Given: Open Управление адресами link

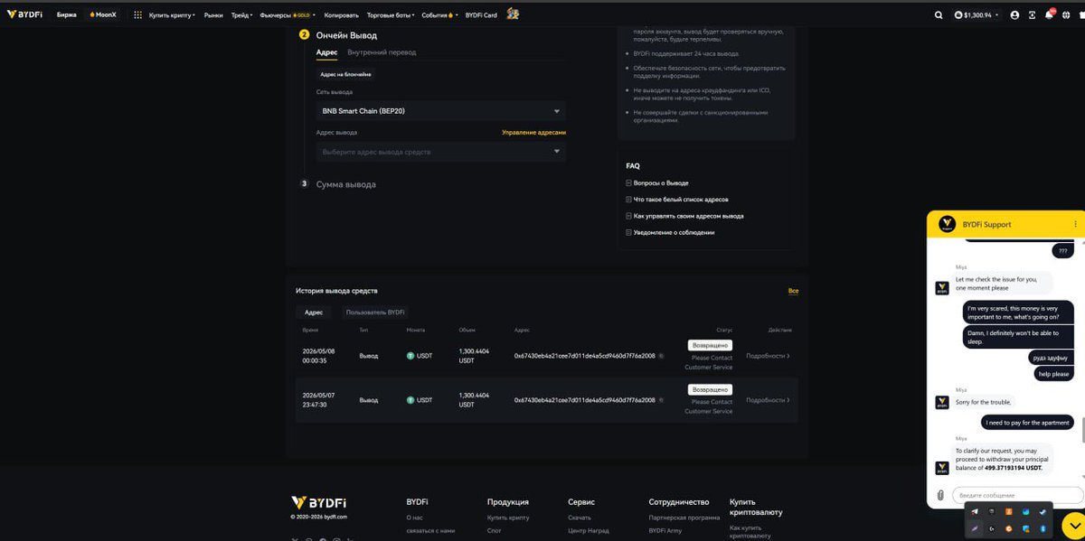Looking at the screenshot, I should tap(534, 133).
